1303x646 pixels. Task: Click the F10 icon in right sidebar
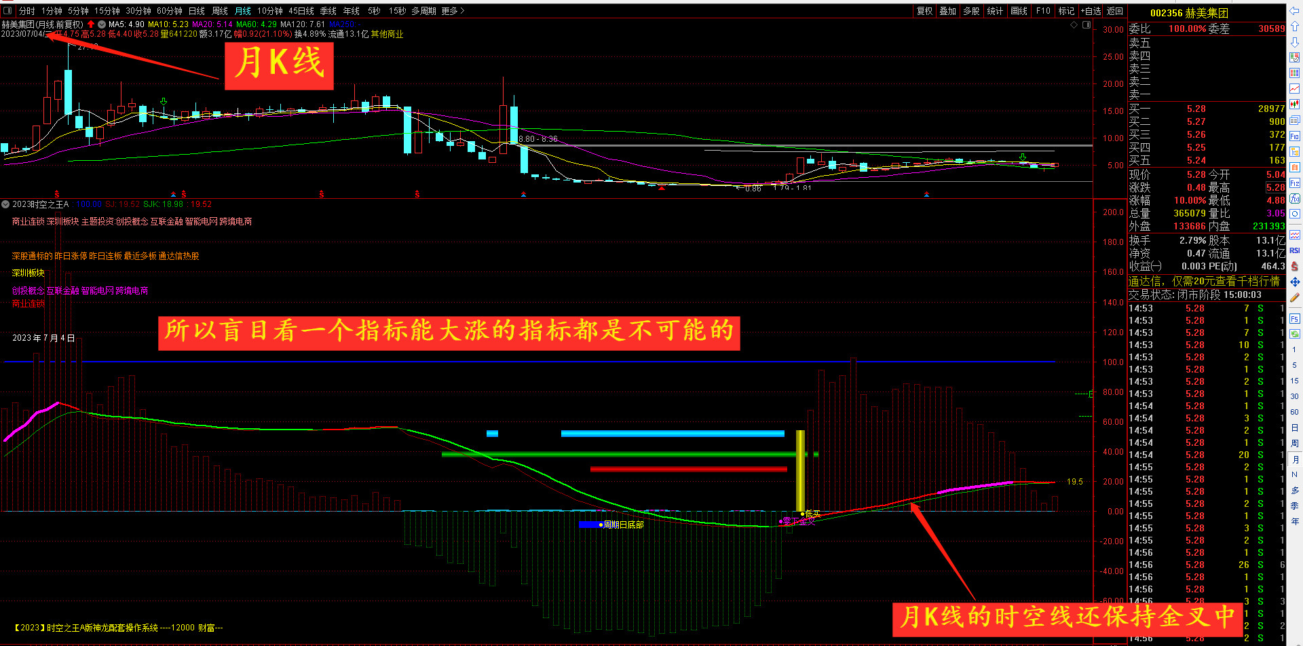1295,136
